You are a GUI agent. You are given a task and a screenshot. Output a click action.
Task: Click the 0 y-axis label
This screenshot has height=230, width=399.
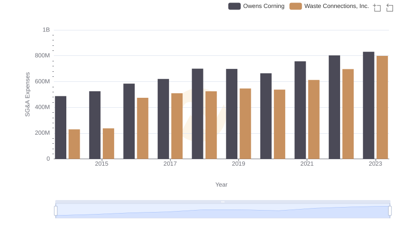tap(48, 159)
